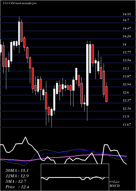Screen dimensions: 136x191
Task: Click the 5MA : 12.7 readout
Action: [16, 181]
